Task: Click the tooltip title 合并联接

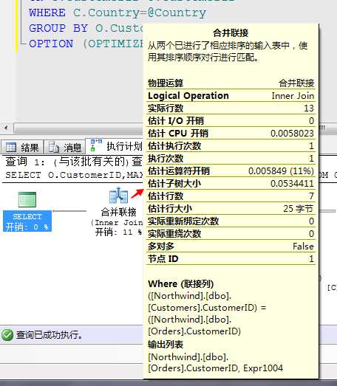Action: click(231, 32)
